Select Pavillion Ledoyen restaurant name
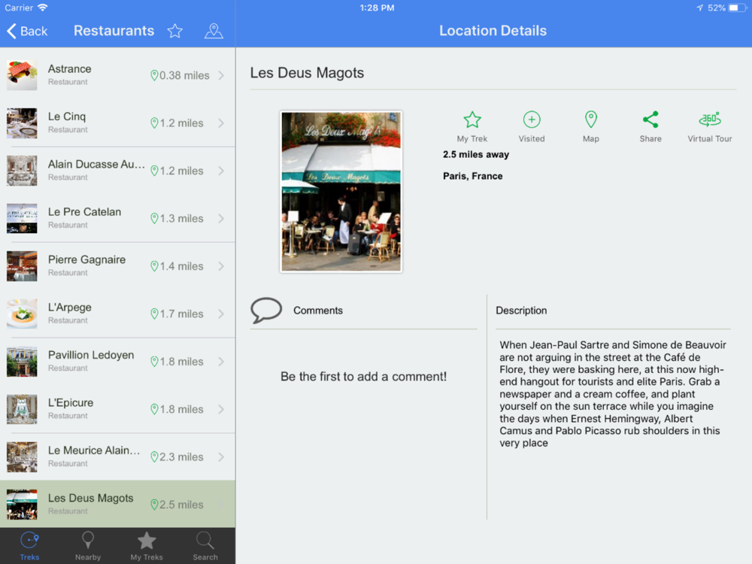Image resolution: width=752 pixels, height=564 pixels. 91,355
